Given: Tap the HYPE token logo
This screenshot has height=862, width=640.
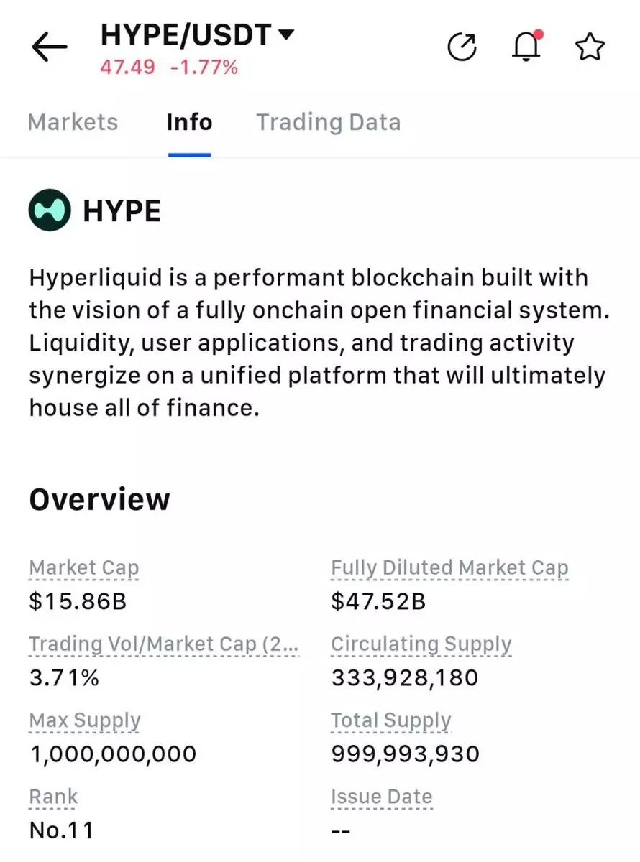Looking at the screenshot, I should coord(50,210).
